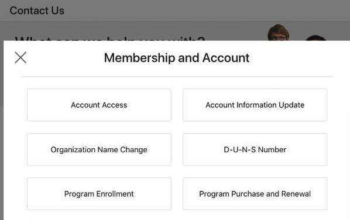
Task: Click the Contact Us page header
Action: [37, 11]
